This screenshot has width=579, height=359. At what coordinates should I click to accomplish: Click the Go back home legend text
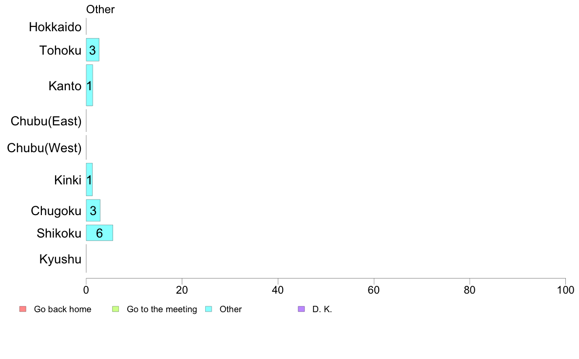point(62,309)
